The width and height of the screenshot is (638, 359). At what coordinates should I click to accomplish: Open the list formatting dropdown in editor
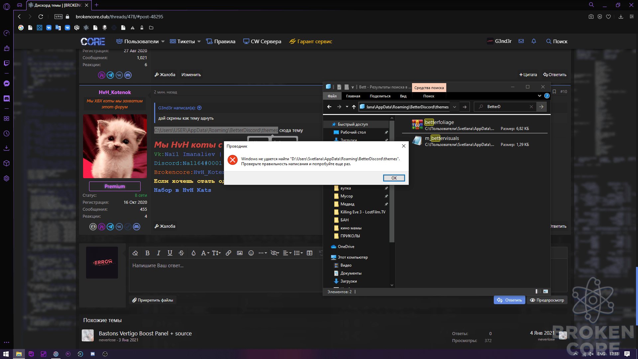[x=298, y=253]
